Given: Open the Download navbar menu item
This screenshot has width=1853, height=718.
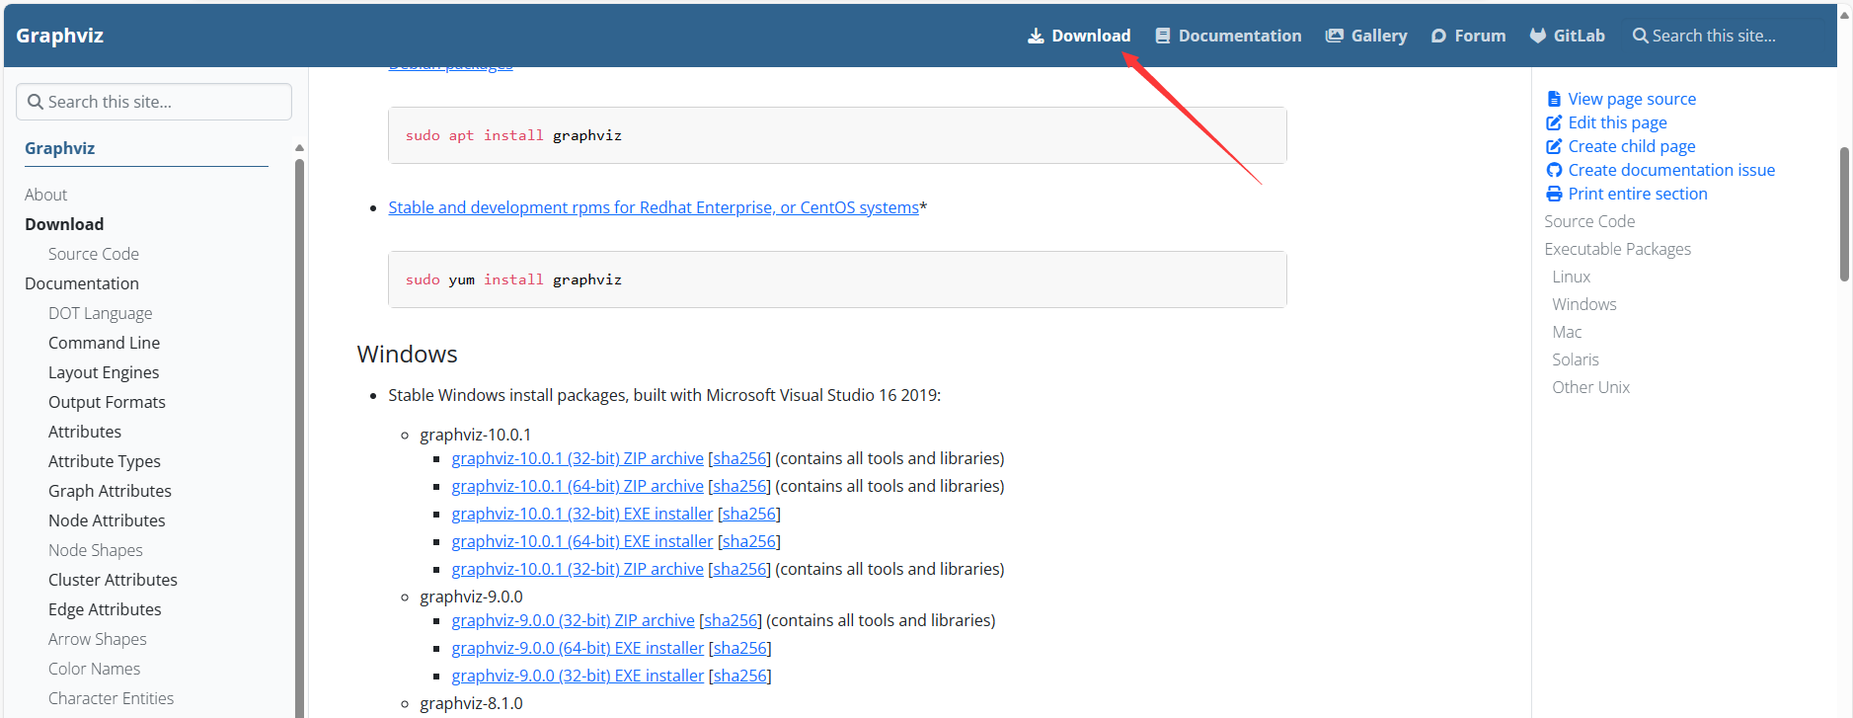Looking at the screenshot, I should pos(1079,36).
